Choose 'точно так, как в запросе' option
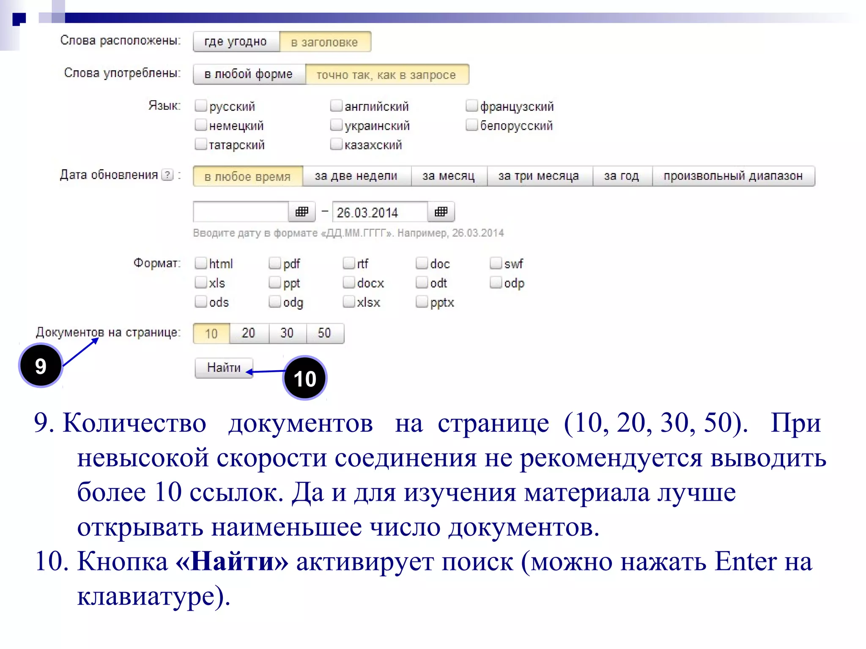 (386, 74)
